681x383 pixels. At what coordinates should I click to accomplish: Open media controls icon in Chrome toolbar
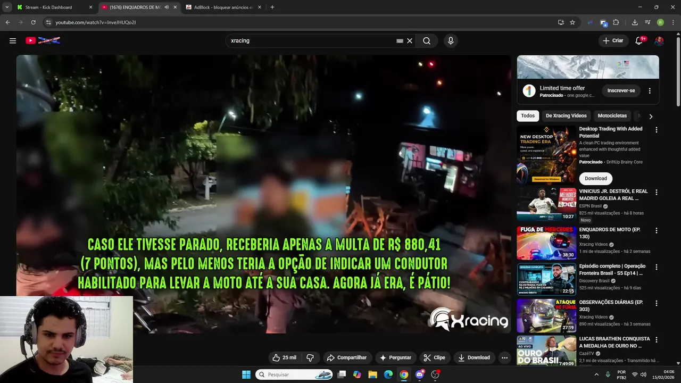click(647, 22)
